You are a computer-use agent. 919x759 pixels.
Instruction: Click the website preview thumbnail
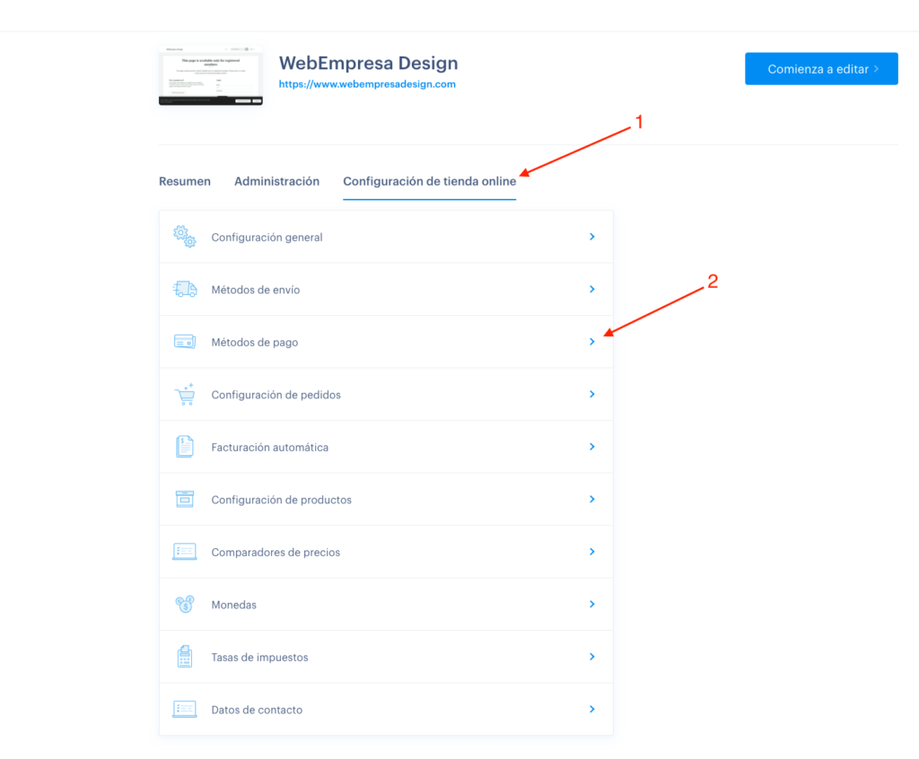[210, 75]
